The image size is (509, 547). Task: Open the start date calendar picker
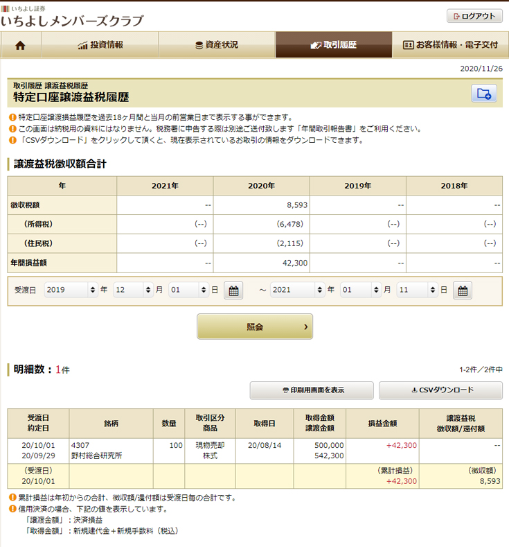tap(233, 290)
